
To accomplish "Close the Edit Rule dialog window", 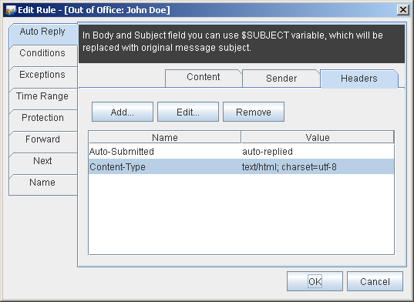I will coord(403,10).
